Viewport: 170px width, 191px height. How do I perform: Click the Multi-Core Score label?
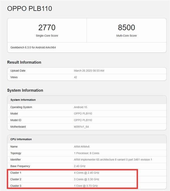126,36
